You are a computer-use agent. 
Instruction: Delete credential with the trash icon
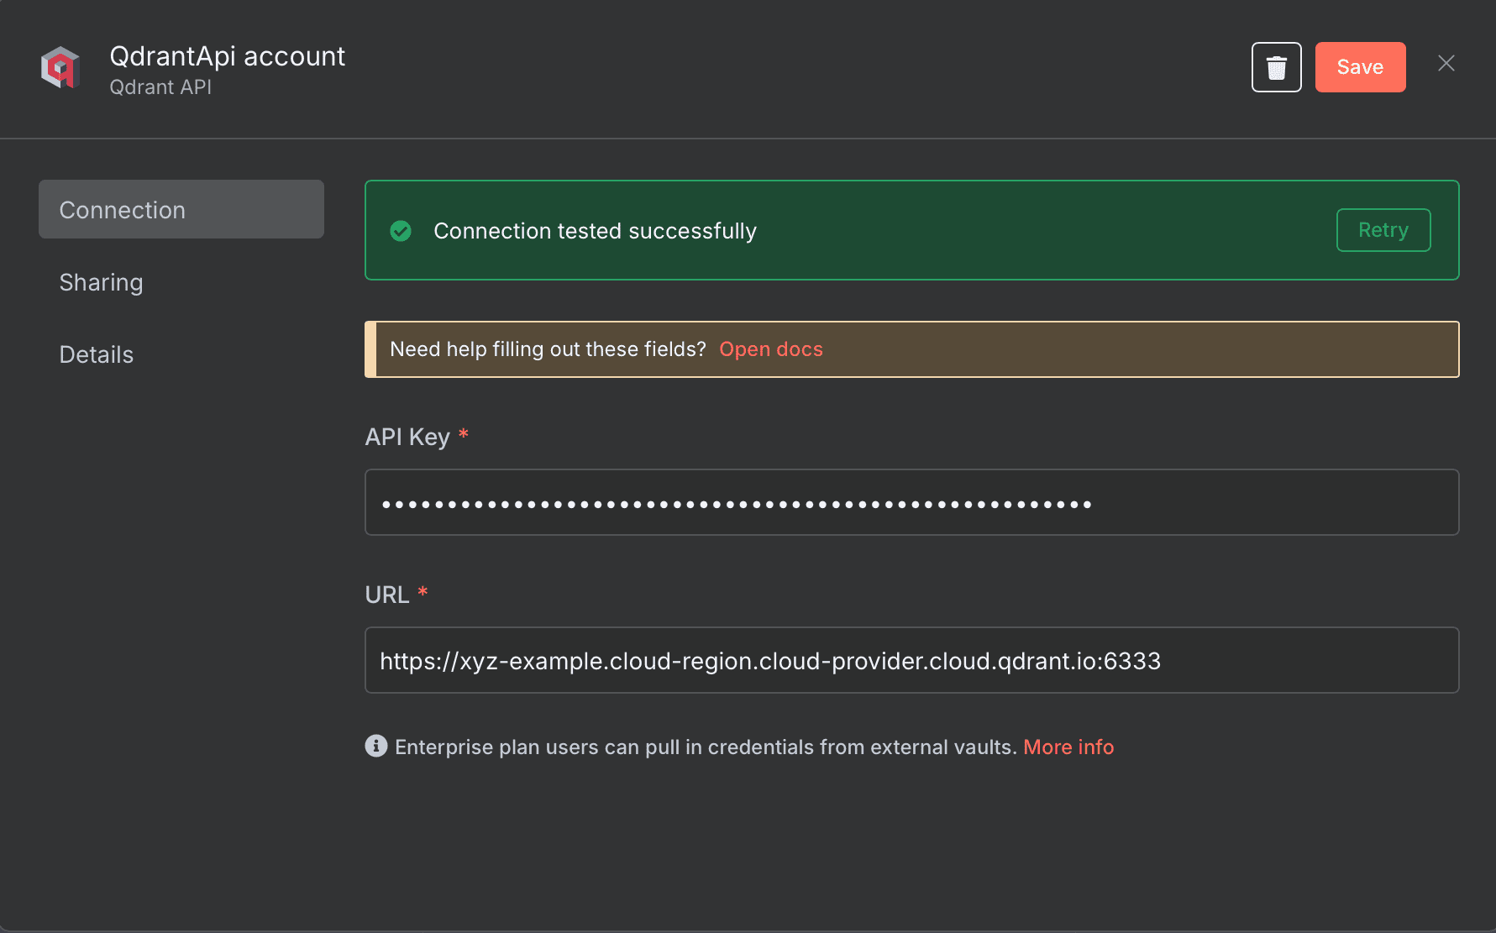[x=1276, y=67]
